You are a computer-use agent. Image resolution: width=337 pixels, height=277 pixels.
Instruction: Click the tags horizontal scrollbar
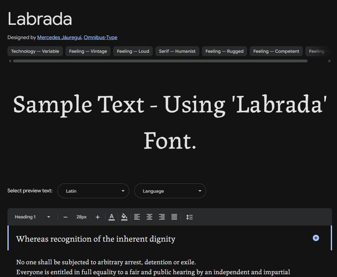[160, 61]
